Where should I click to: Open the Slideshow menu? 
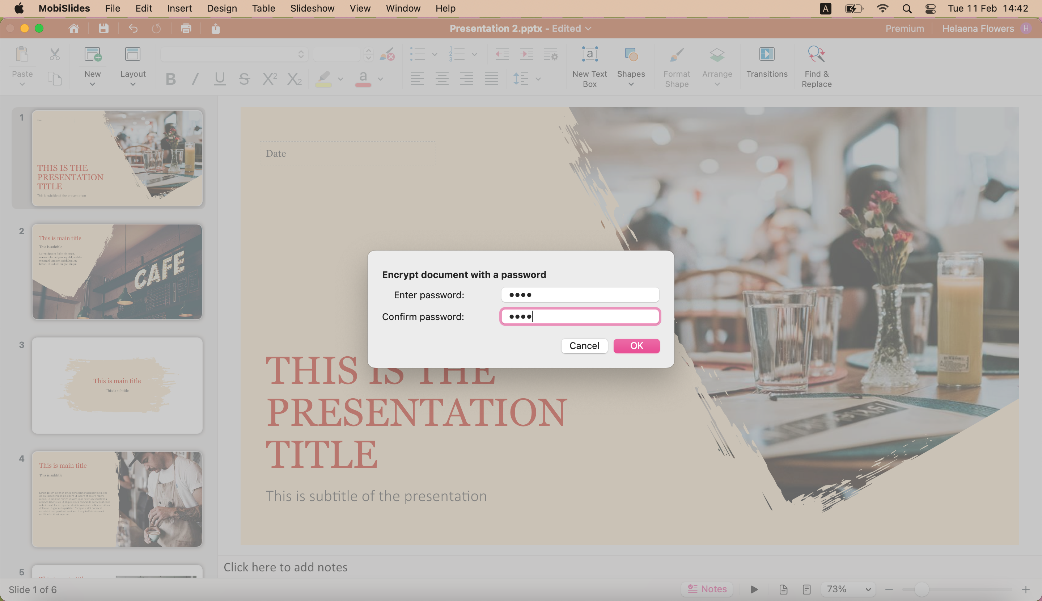coord(312,8)
